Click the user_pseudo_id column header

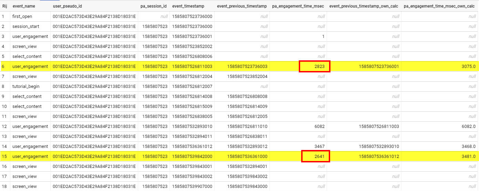coord(68,7)
